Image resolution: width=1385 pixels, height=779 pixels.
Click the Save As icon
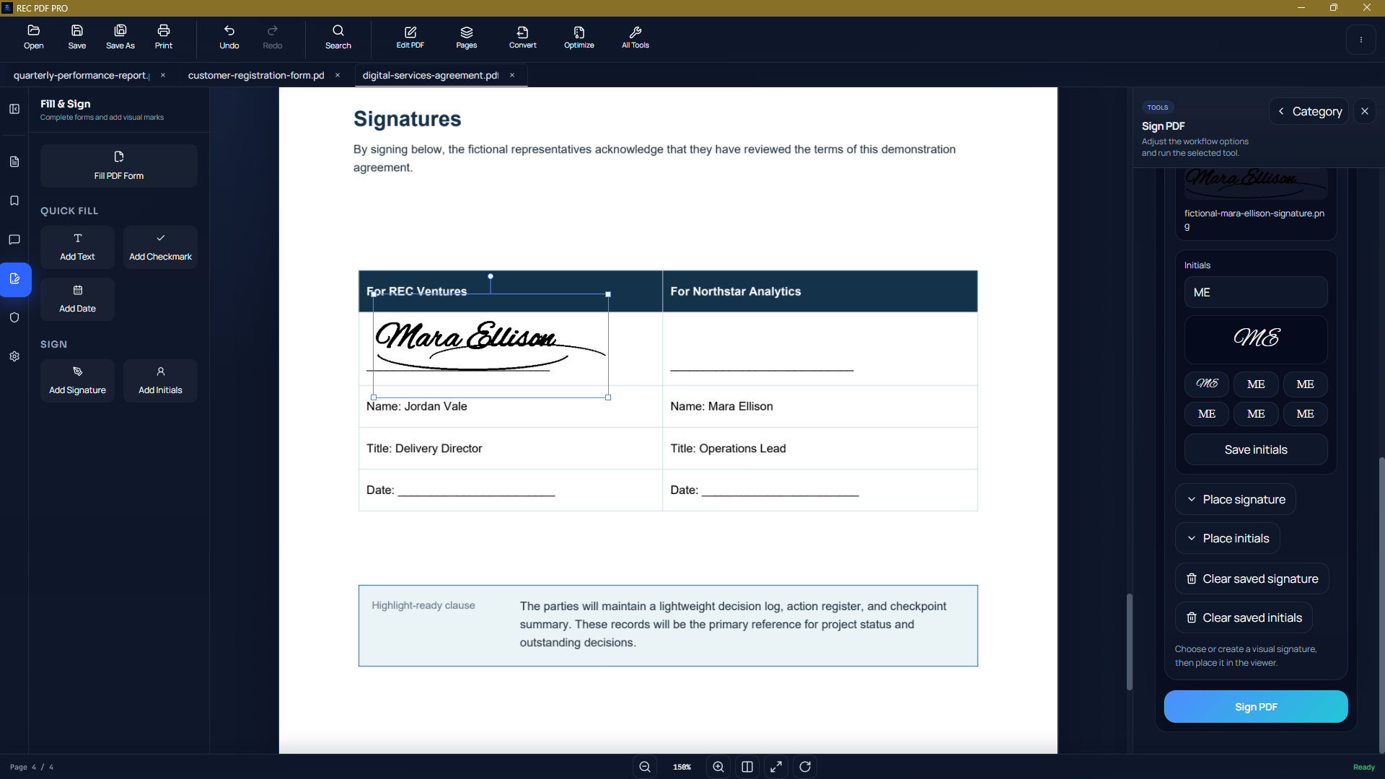[x=120, y=38]
